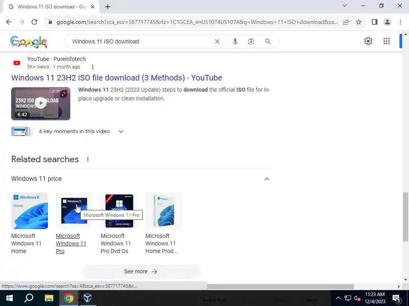Image resolution: width=409 pixels, height=306 pixels.
Task: Click the YouTube favicon of result
Action: pyautogui.click(x=17, y=63)
